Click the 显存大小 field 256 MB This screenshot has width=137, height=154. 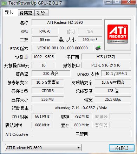[x=48, y=99]
